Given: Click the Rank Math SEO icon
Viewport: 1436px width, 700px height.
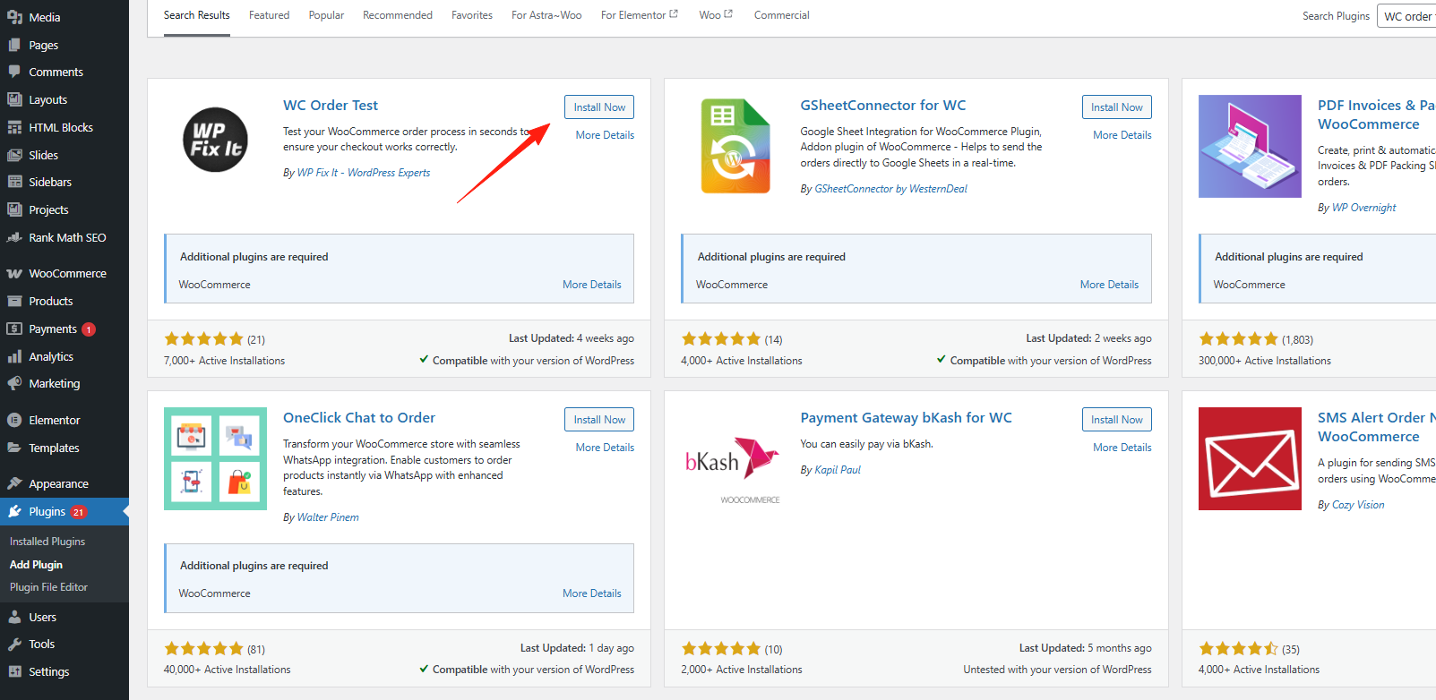Looking at the screenshot, I should tap(14, 237).
